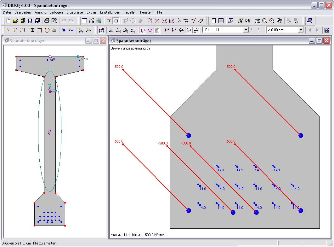The height and width of the screenshot is (247, 334).
Task: Open the Einstellungen menu
Action: [x=110, y=12]
